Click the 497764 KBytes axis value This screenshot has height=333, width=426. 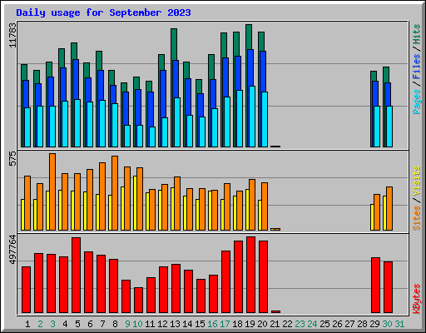pyautogui.click(x=12, y=249)
